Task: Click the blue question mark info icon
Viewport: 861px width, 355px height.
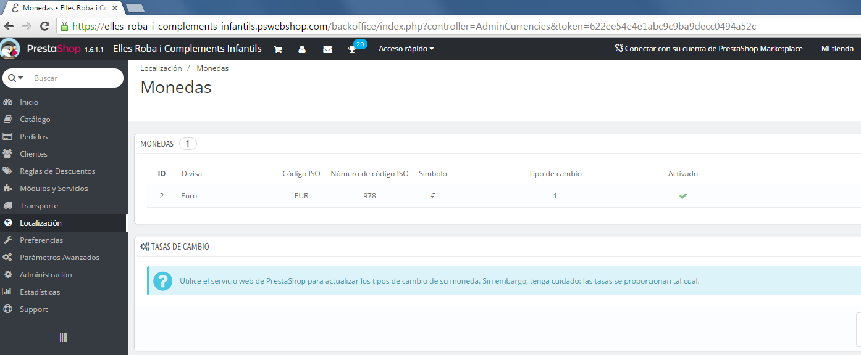Action: [x=162, y=281]
